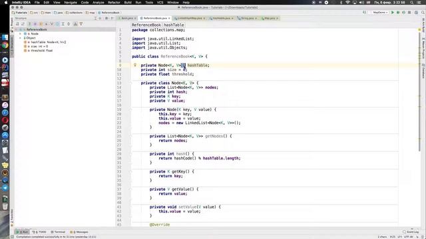Toggle Sort Alphabetically in Structure toolbar
This screenshot has width=426, height=239.
coord(23,24)
